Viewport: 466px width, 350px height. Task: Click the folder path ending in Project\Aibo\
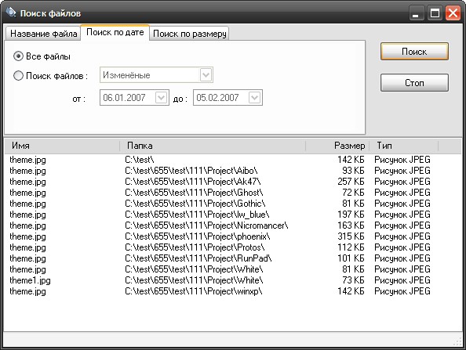pos(191,171)
